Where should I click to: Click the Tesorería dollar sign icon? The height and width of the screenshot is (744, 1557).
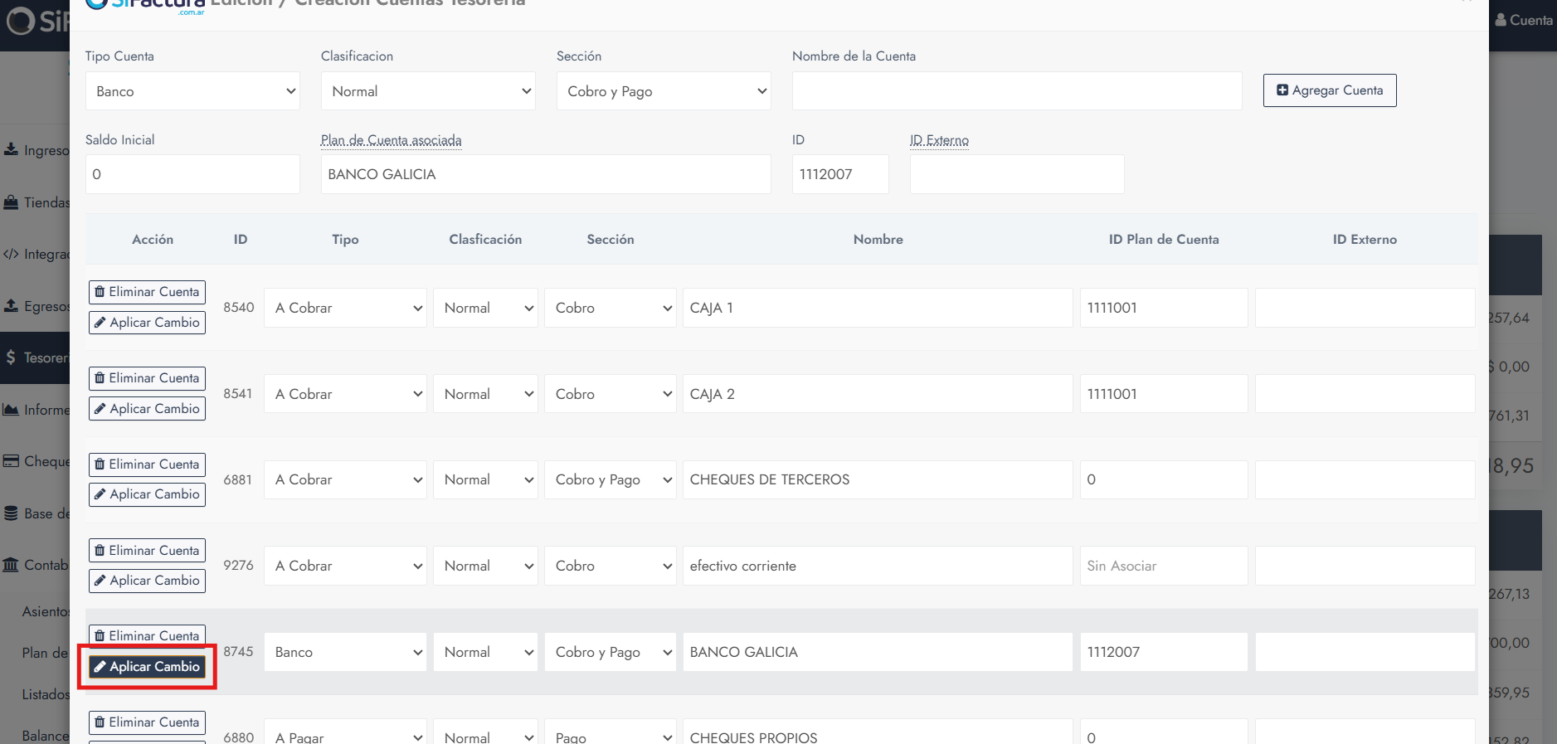point(11,357)
